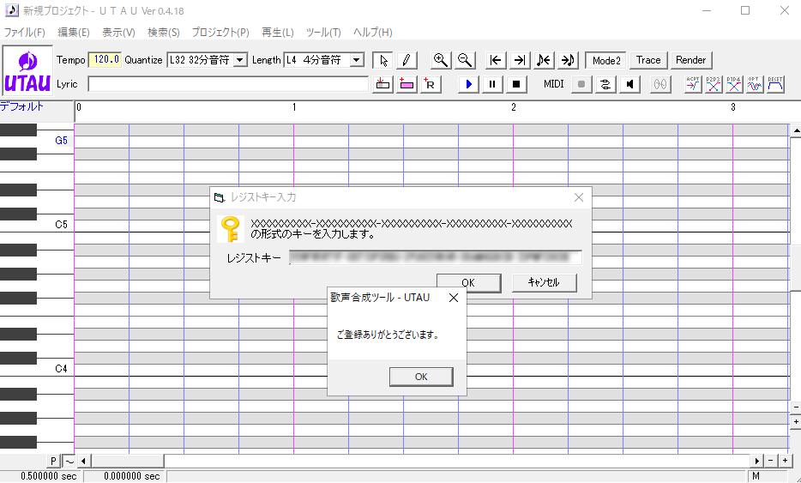Screen dimensions: 801x483
Task: Open the Length dropdown
Action: 357,60
